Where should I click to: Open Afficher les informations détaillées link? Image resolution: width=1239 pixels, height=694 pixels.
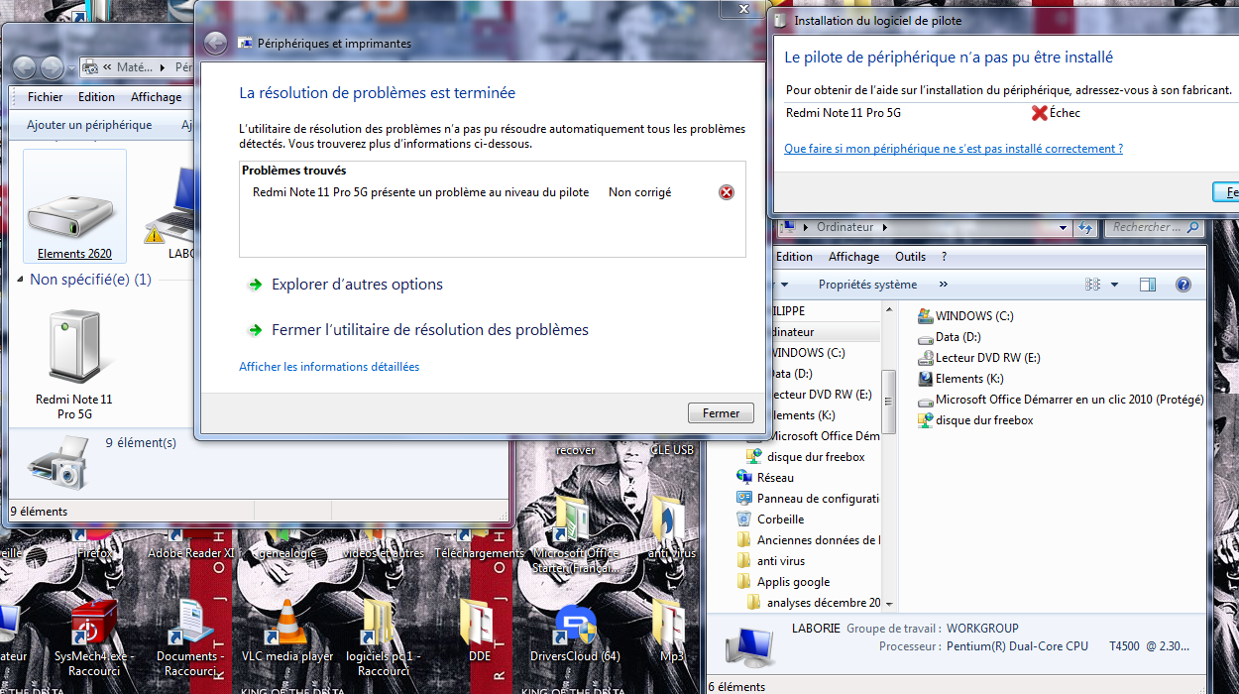pos(329,367)
